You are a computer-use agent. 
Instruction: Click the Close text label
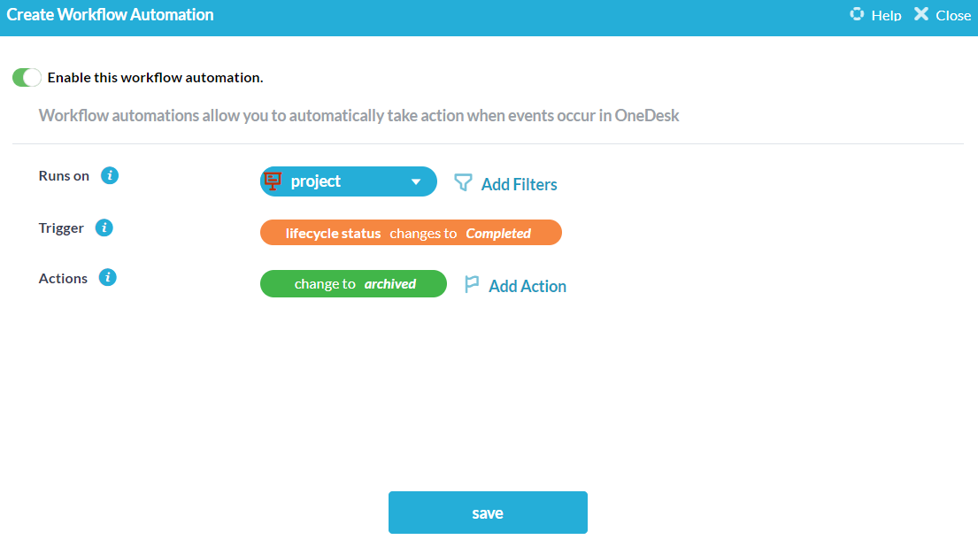[953, 15]
